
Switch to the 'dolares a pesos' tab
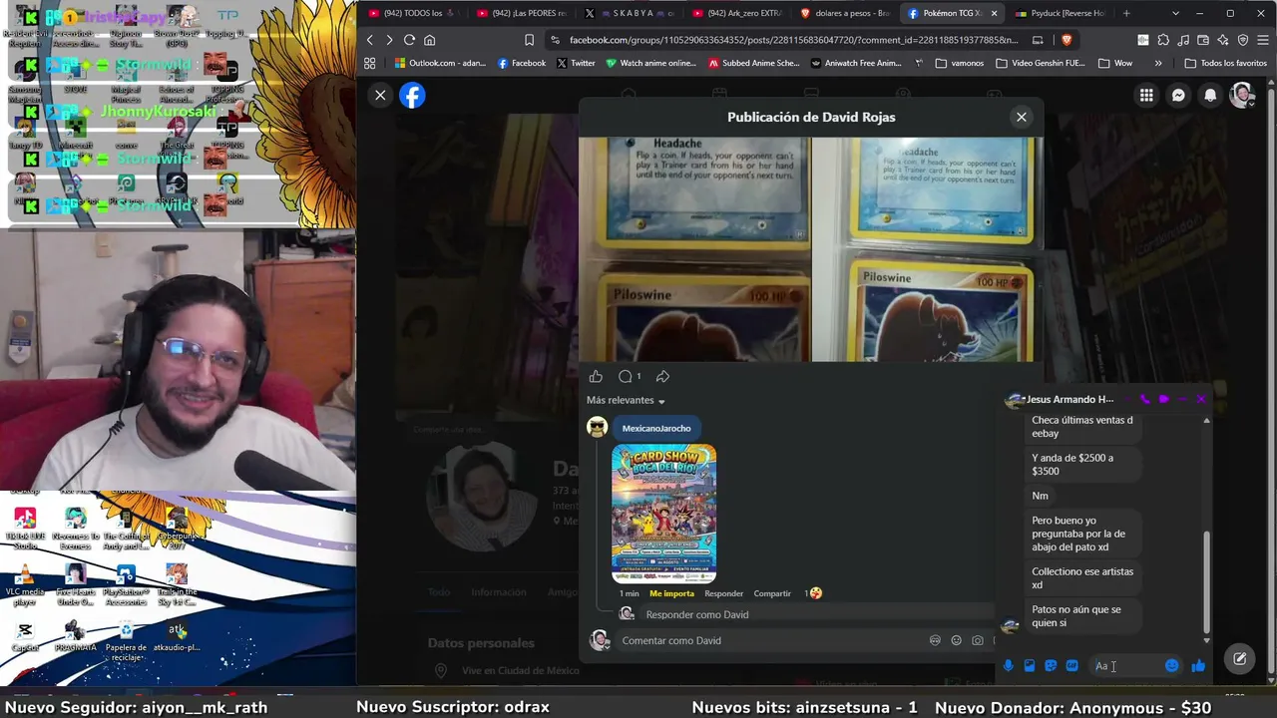click(843, 13)
